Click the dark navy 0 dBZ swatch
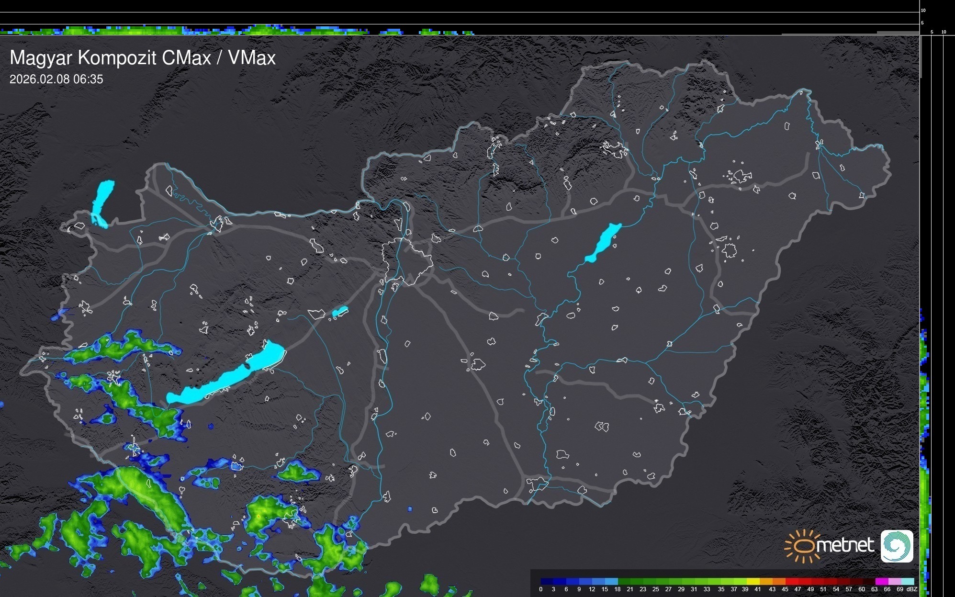 click(x=547, y=582)
